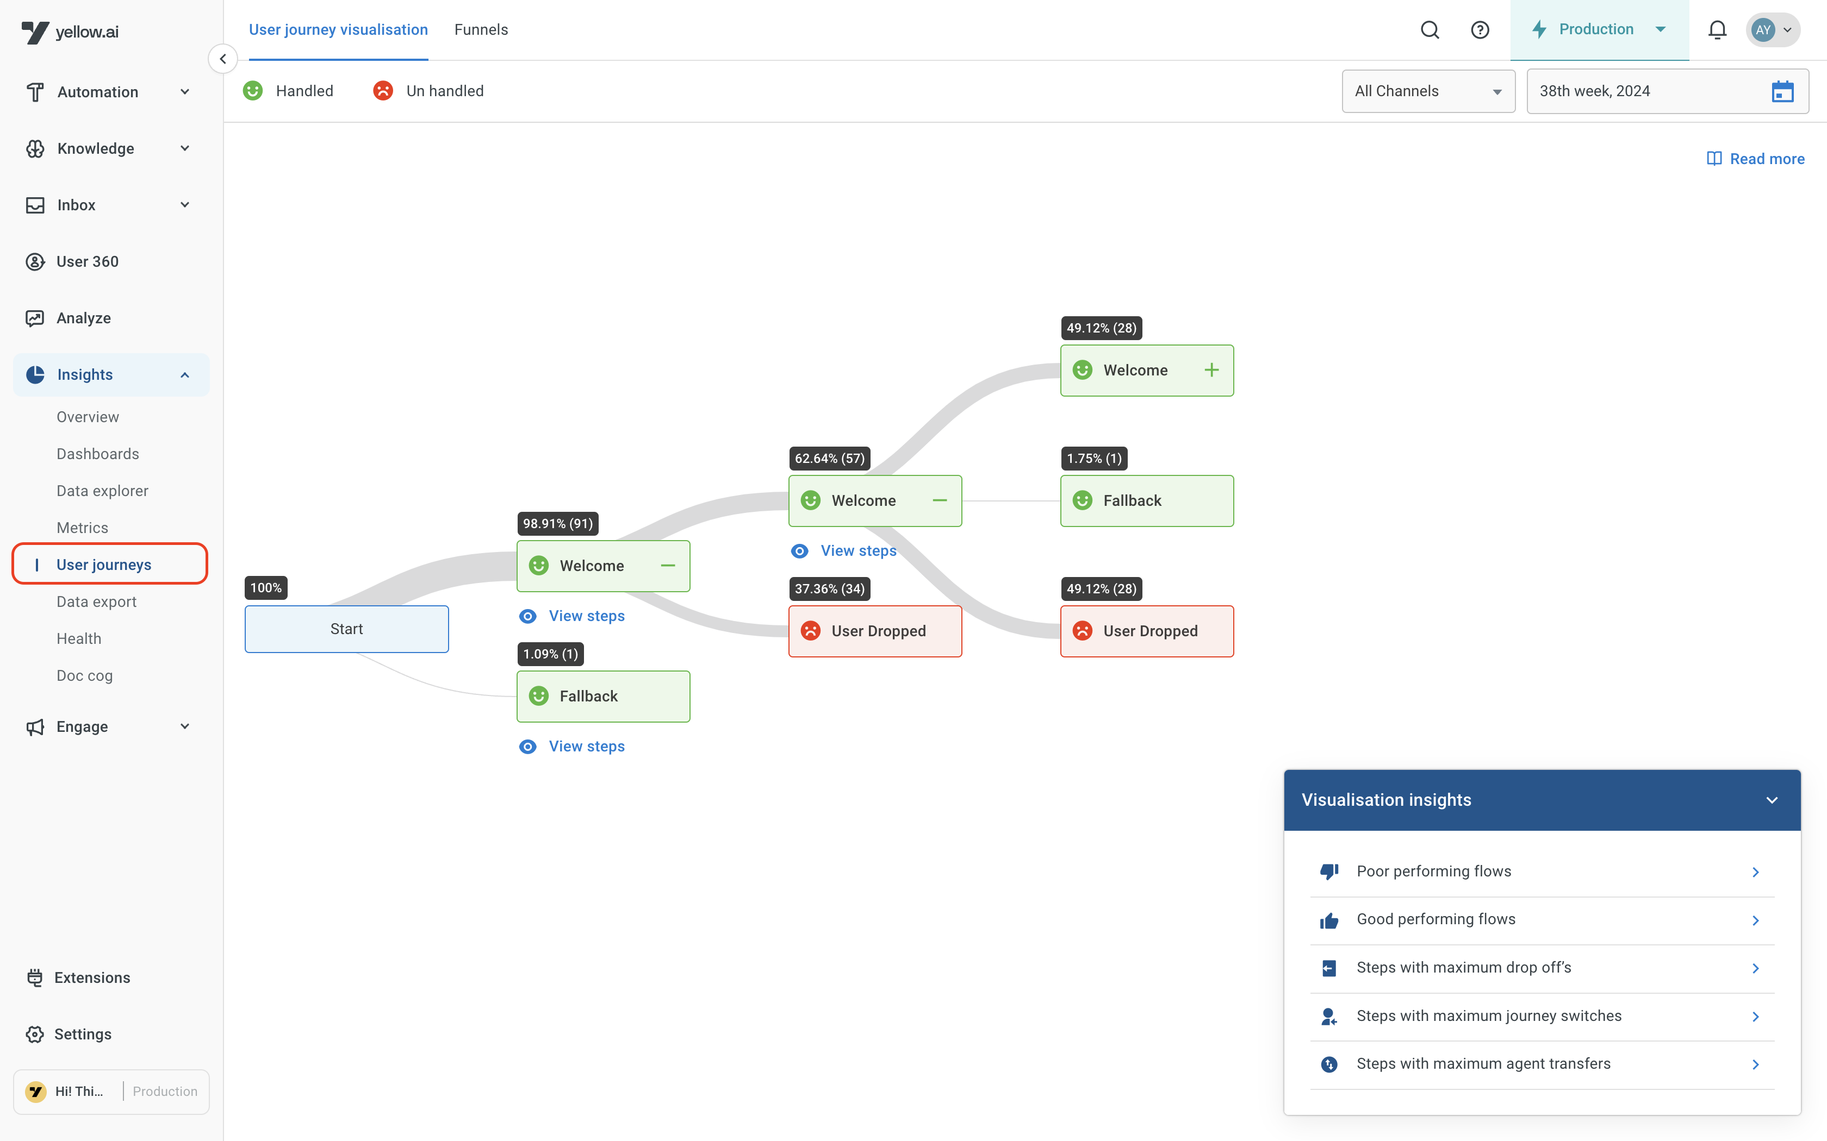Click the lightning bolt Production icon
Viewport: 1827px width, 1141px height.
pyautogui.click(x=1539, y=29)
